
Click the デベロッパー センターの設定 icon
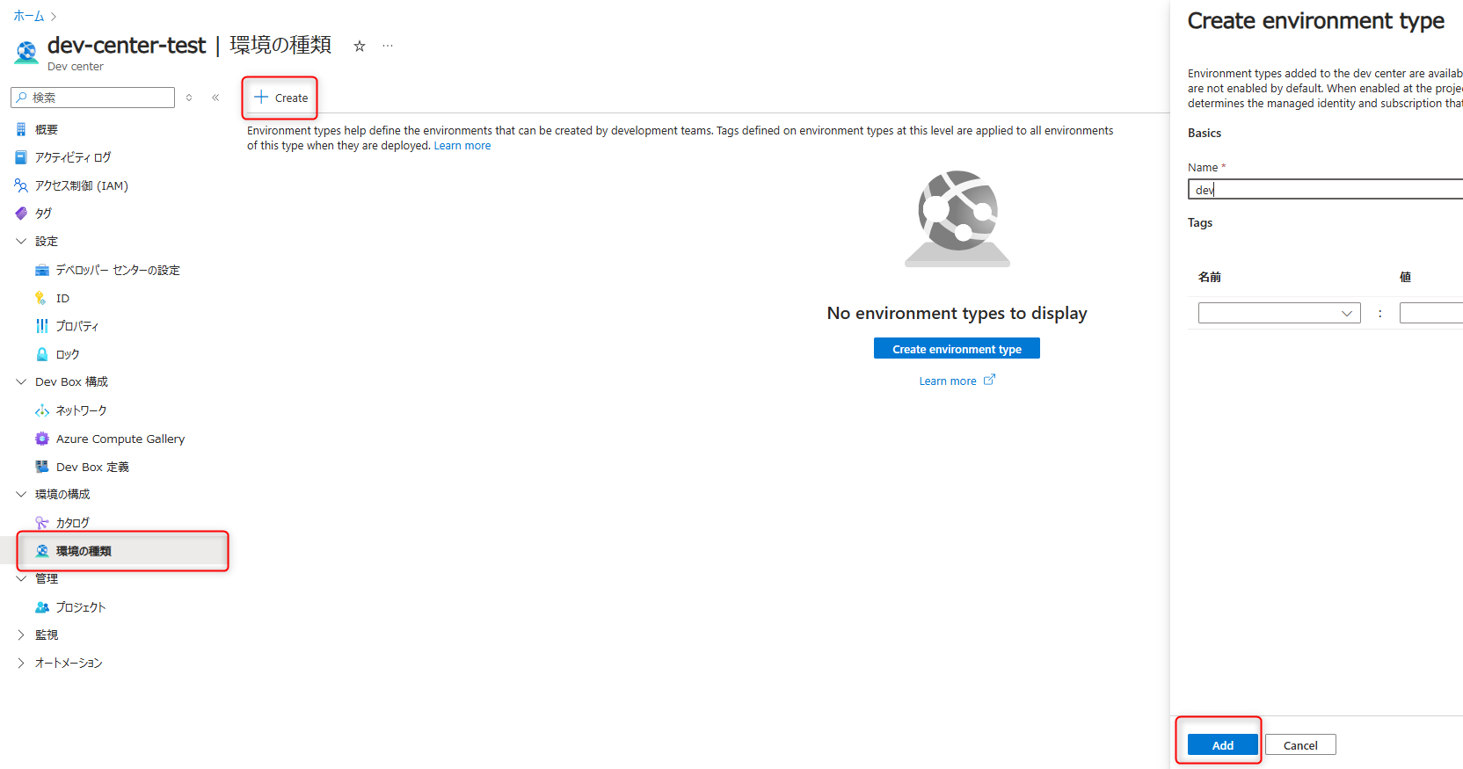[42, 270]
